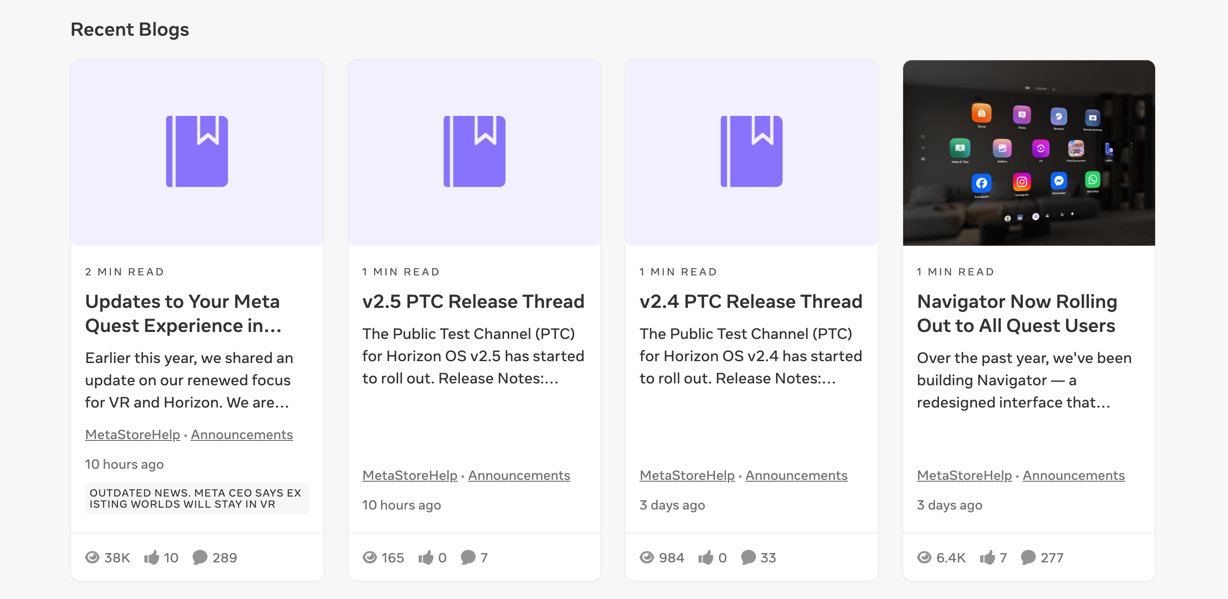1228x599 pixels.
Task: Open MetaStoreHelp author link on v2.5 card
Action: [x=409, y=475]
